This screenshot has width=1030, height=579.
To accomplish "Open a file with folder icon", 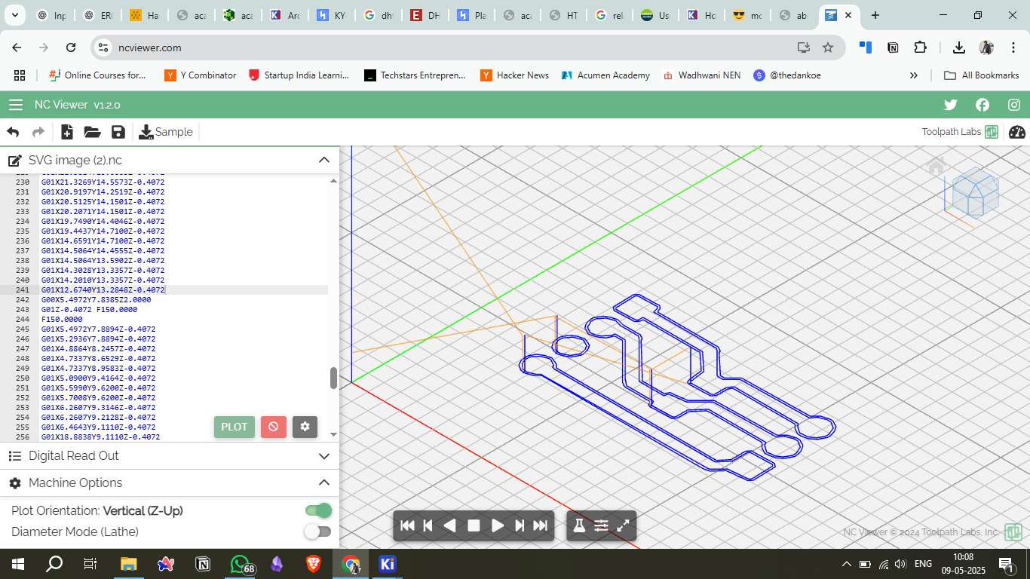I will coord(93,132).
